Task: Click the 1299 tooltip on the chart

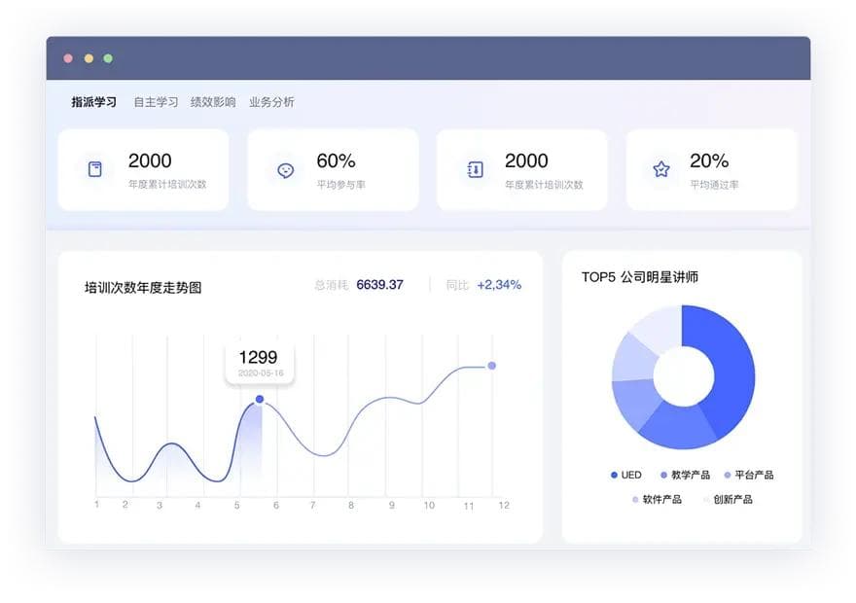Action: click(x=260, y=363)
